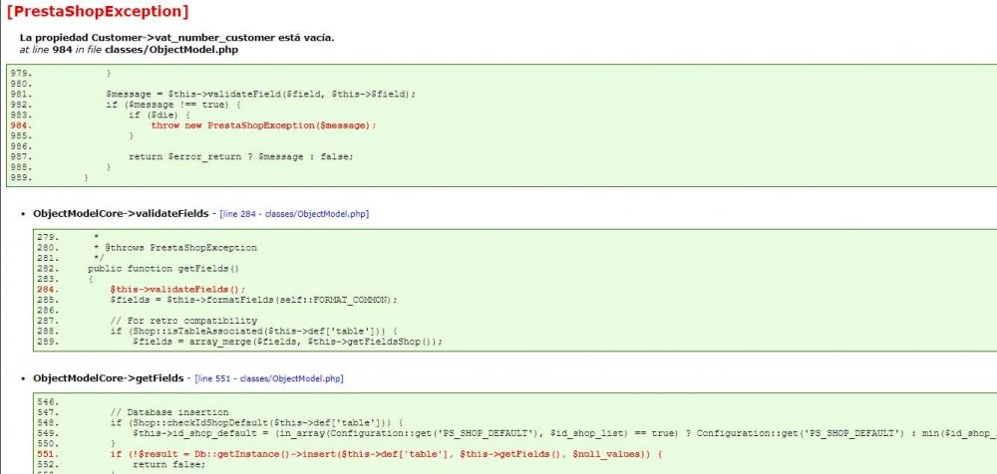997x474 pixels.
Task: Select the 'La propiedad Customer->vat_number_customer está vacía' message
Action: tap(176, 38)
